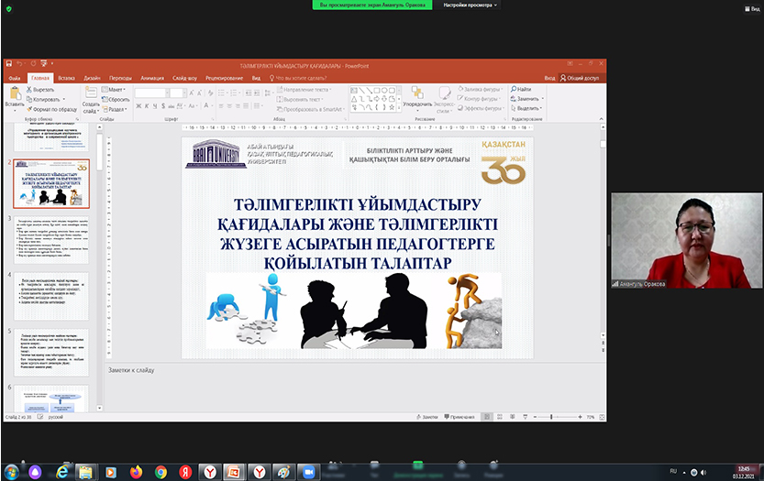The width and height of the screenshot is (764, 481).
Task: Open the Анимация ribbon tab
Action: coord(152,79)
